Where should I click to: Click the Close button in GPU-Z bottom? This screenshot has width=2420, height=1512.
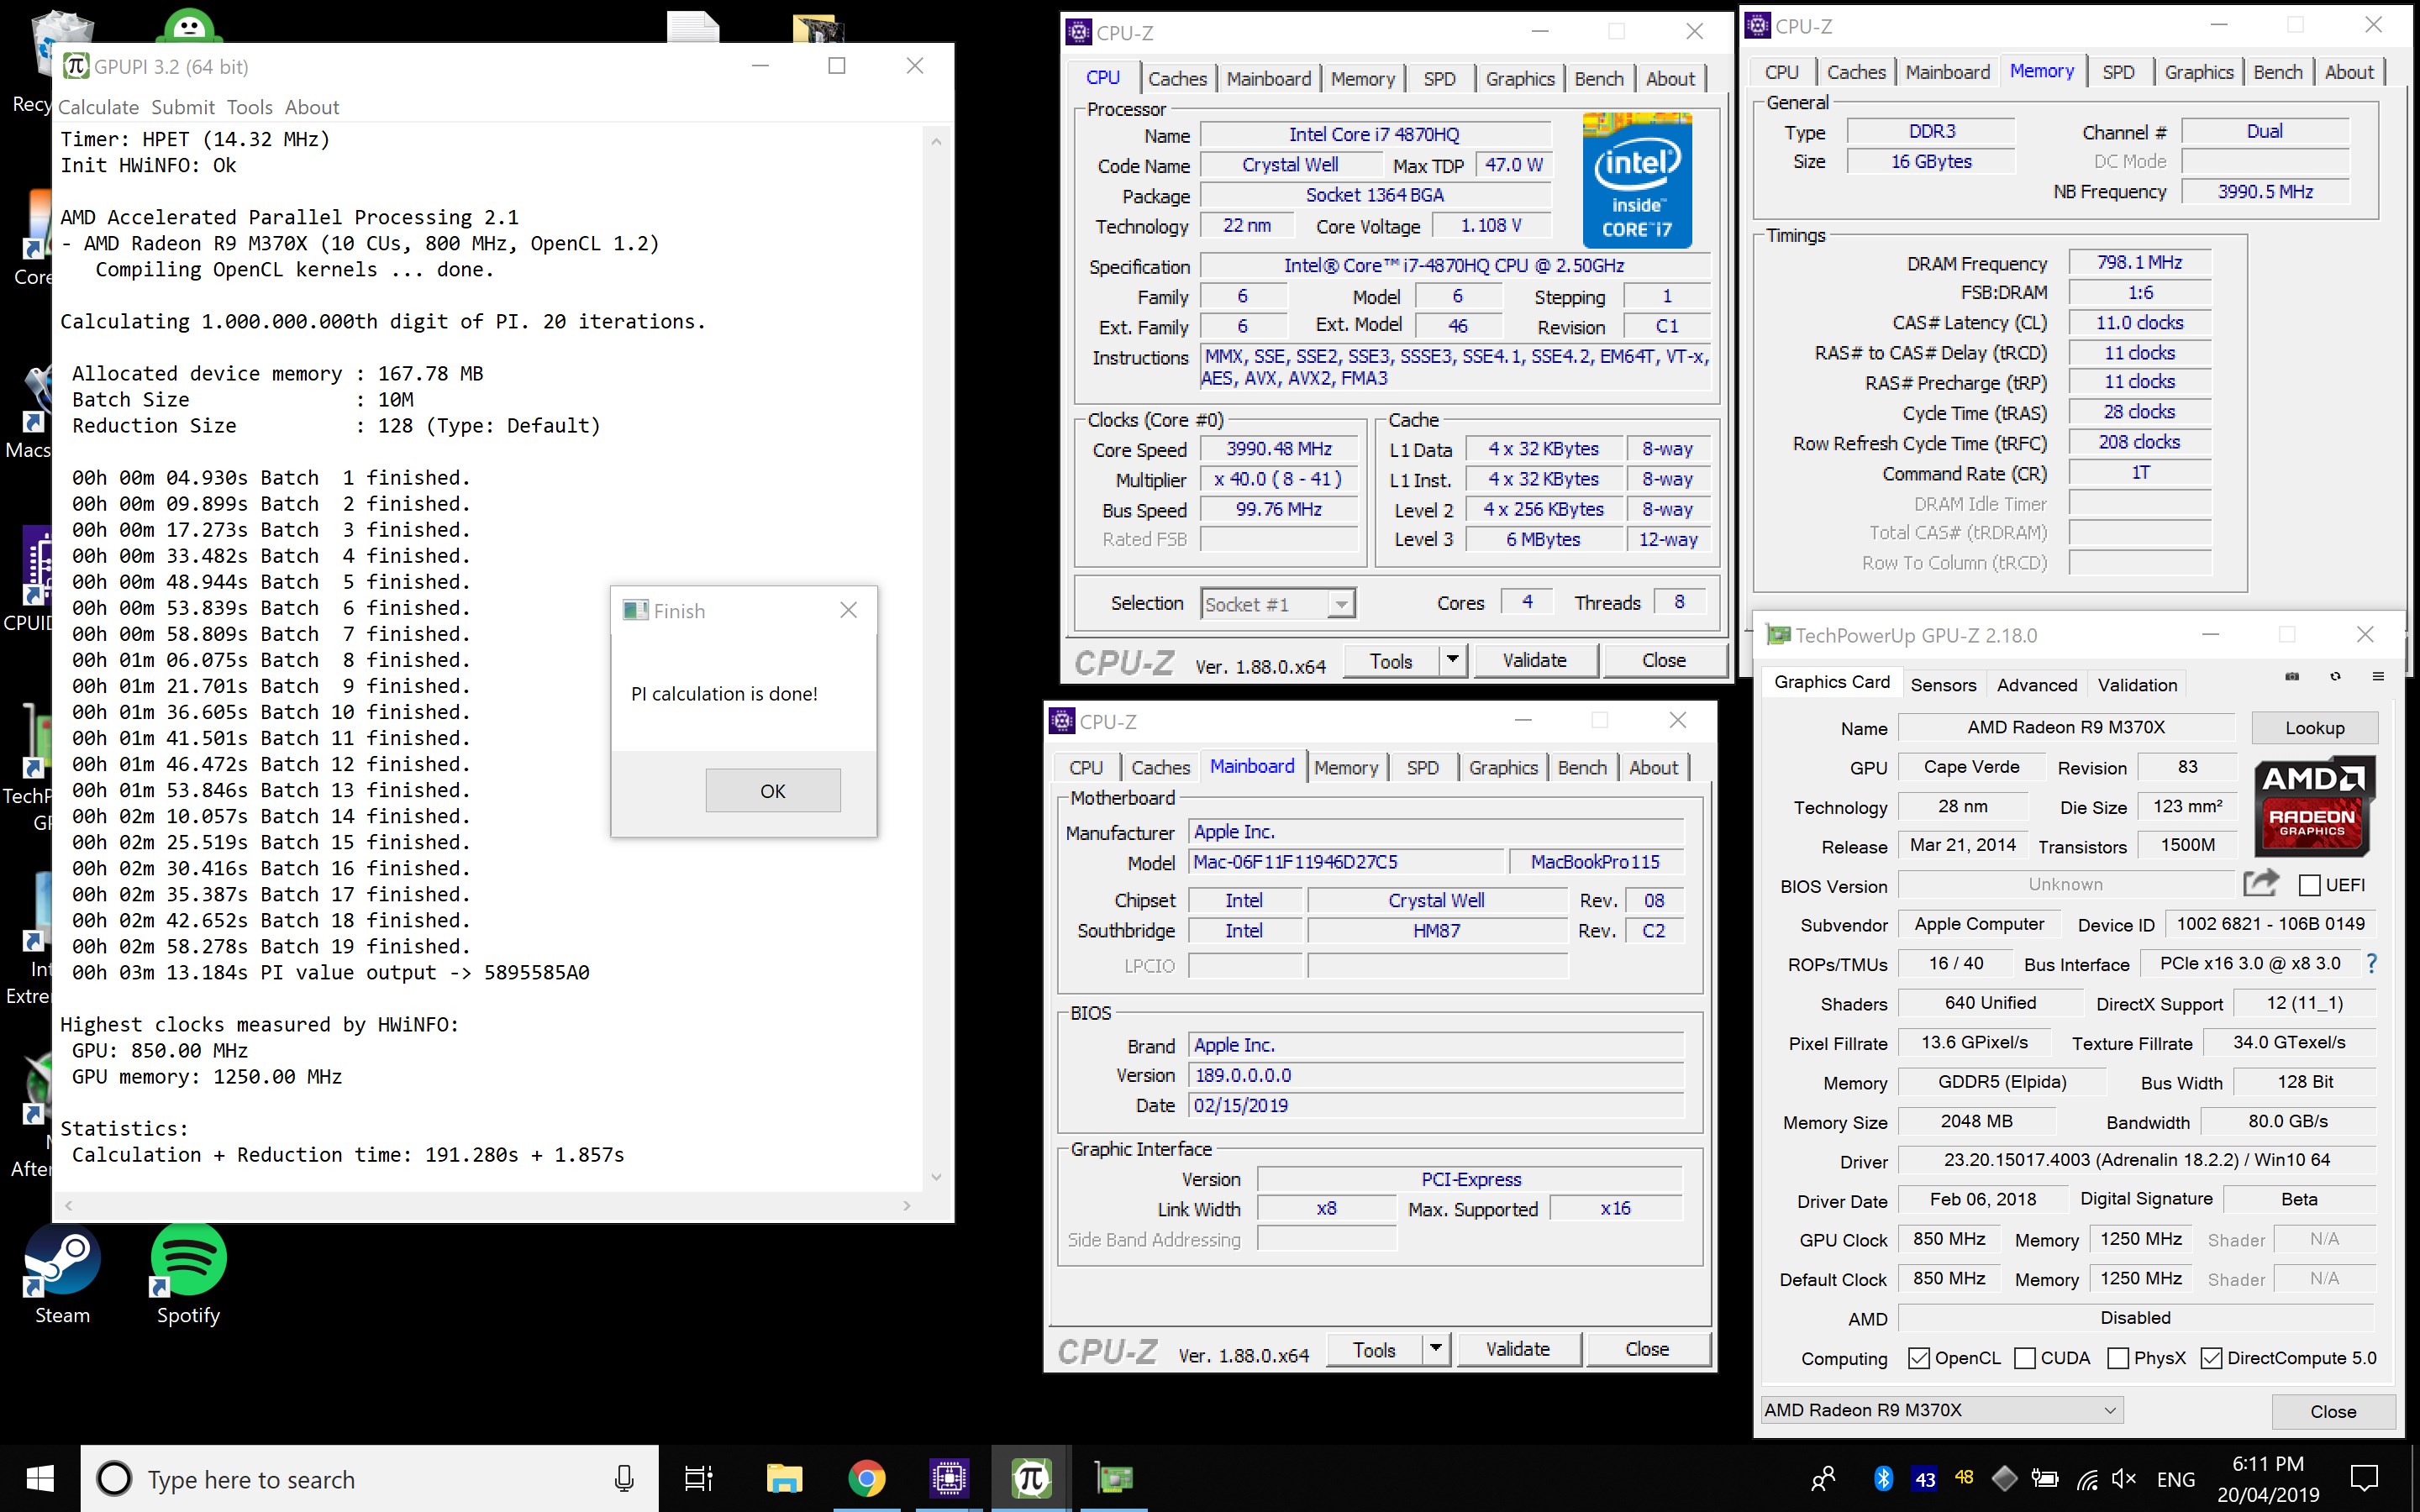click(x=2333, y=1411)
